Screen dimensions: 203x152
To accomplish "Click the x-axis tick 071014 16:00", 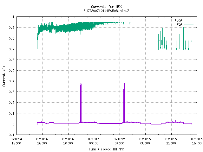I will (42, 141).
